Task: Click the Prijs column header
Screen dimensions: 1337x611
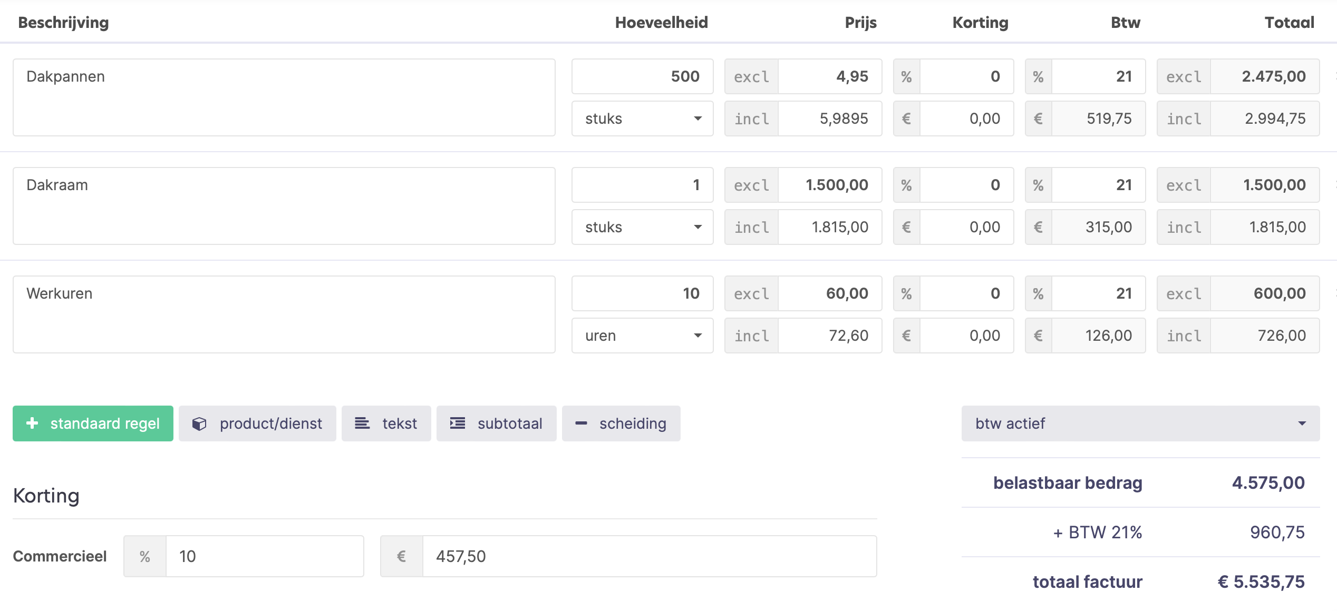Action: [x=861, y=23]
